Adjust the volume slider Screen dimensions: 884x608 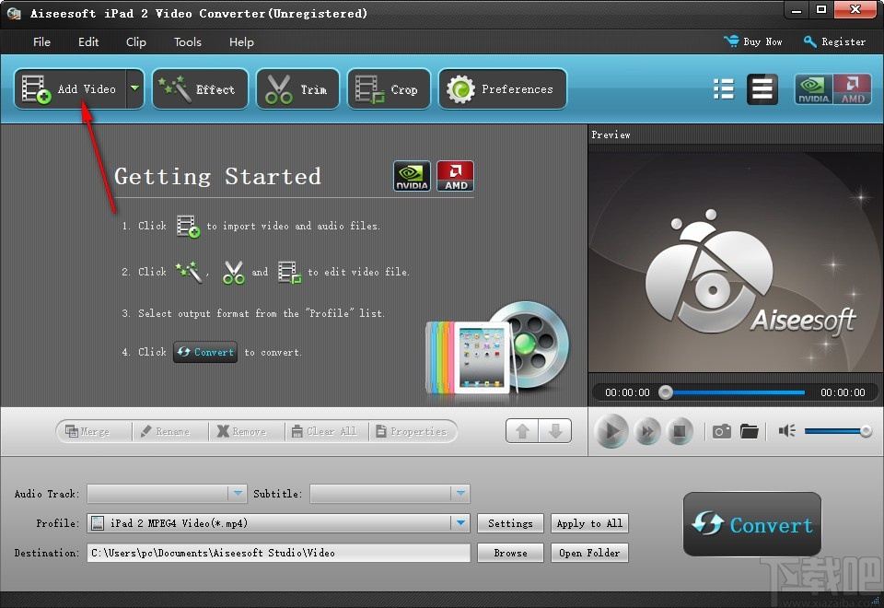coord(838,431)
